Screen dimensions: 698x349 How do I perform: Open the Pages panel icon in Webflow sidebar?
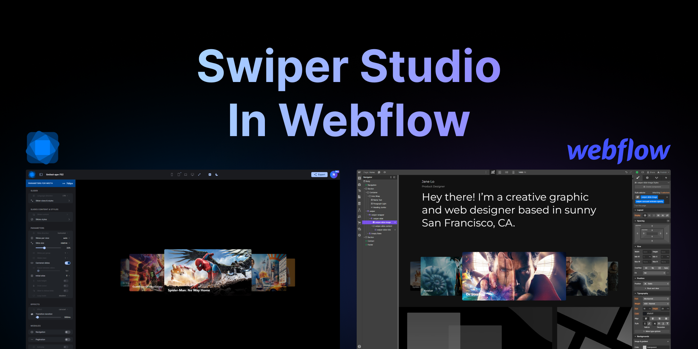(359, 197)
